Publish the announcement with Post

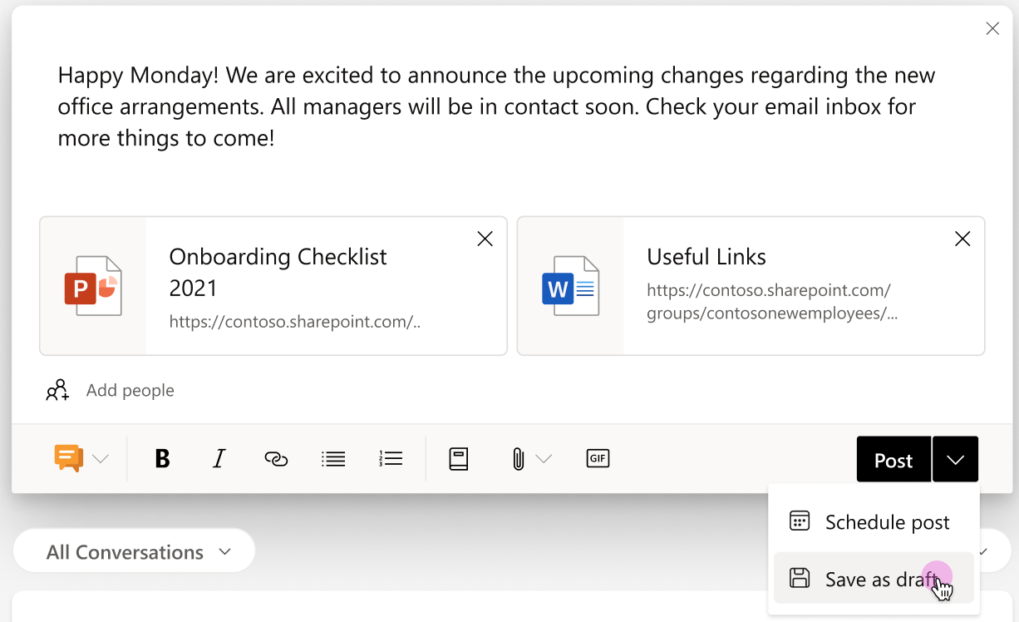point(893,458)
